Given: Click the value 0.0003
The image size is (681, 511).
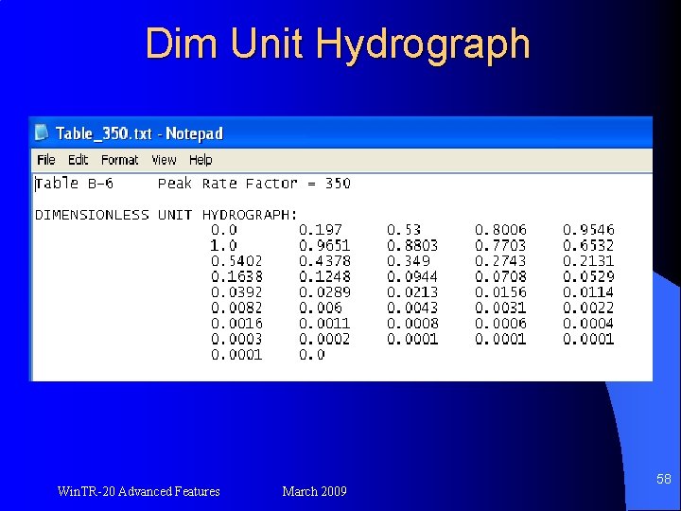Looking at the screenshot, I should [236, 340].
